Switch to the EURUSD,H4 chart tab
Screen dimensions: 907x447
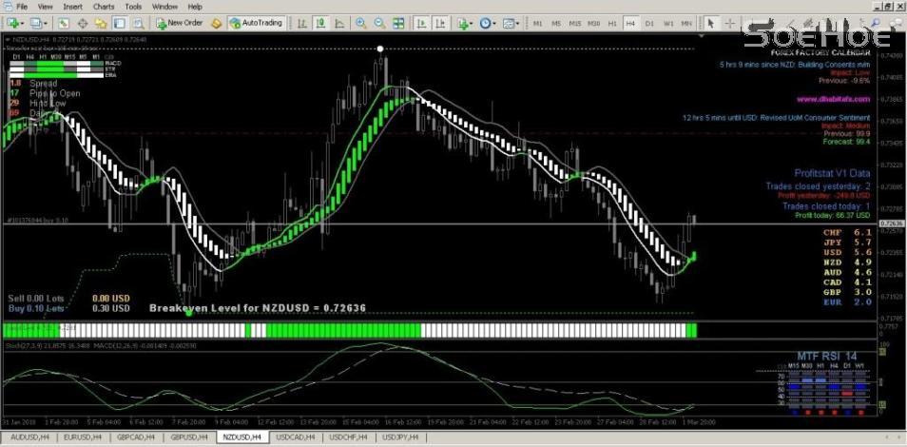click(82, 437)
